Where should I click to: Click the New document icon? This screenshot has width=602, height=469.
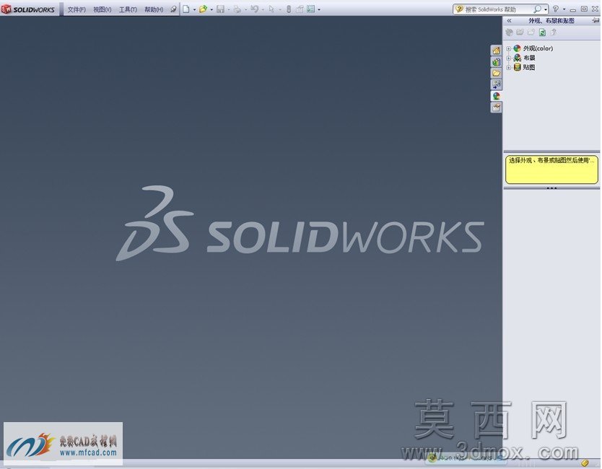(186, 9)
